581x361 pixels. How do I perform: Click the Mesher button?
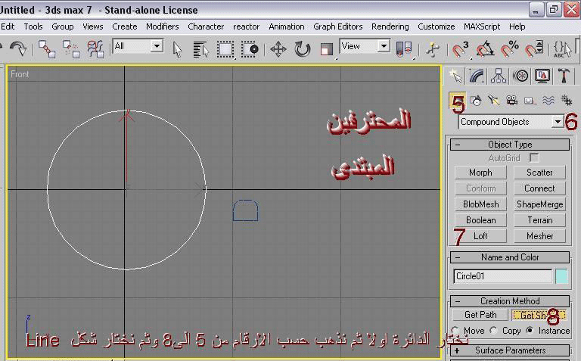point(539,236)
